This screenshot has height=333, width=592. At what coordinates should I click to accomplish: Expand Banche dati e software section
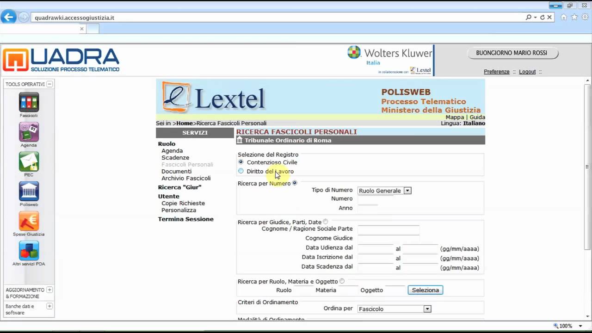[49, 306]
